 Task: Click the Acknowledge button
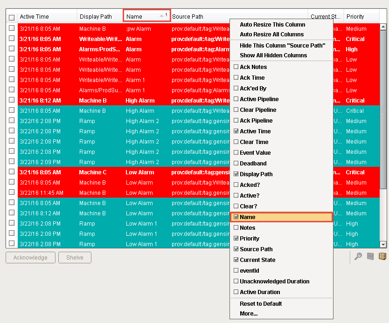(30, 257)
